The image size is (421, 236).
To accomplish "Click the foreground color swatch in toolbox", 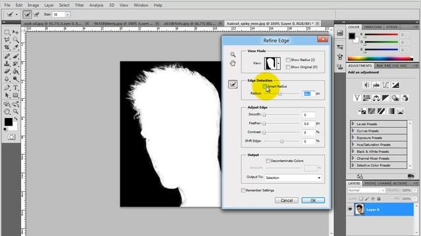I will [8, 122].
